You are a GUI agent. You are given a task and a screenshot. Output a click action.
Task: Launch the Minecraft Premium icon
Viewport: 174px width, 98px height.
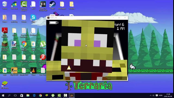click(x=5, y=46)
